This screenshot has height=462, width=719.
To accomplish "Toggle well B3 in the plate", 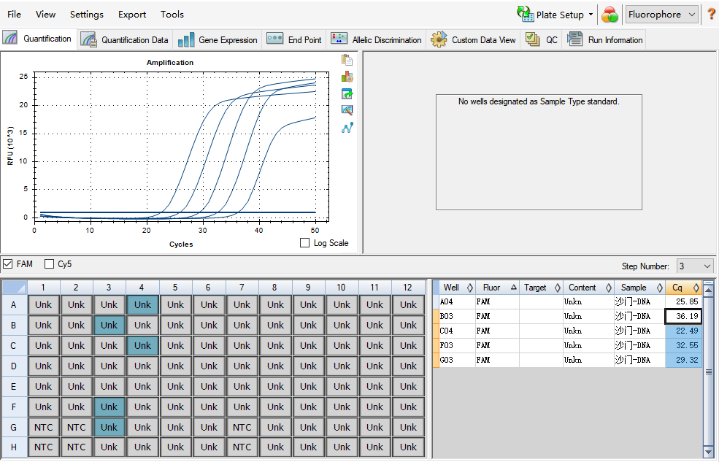I will pyautogui.click(x=109, y=325).
